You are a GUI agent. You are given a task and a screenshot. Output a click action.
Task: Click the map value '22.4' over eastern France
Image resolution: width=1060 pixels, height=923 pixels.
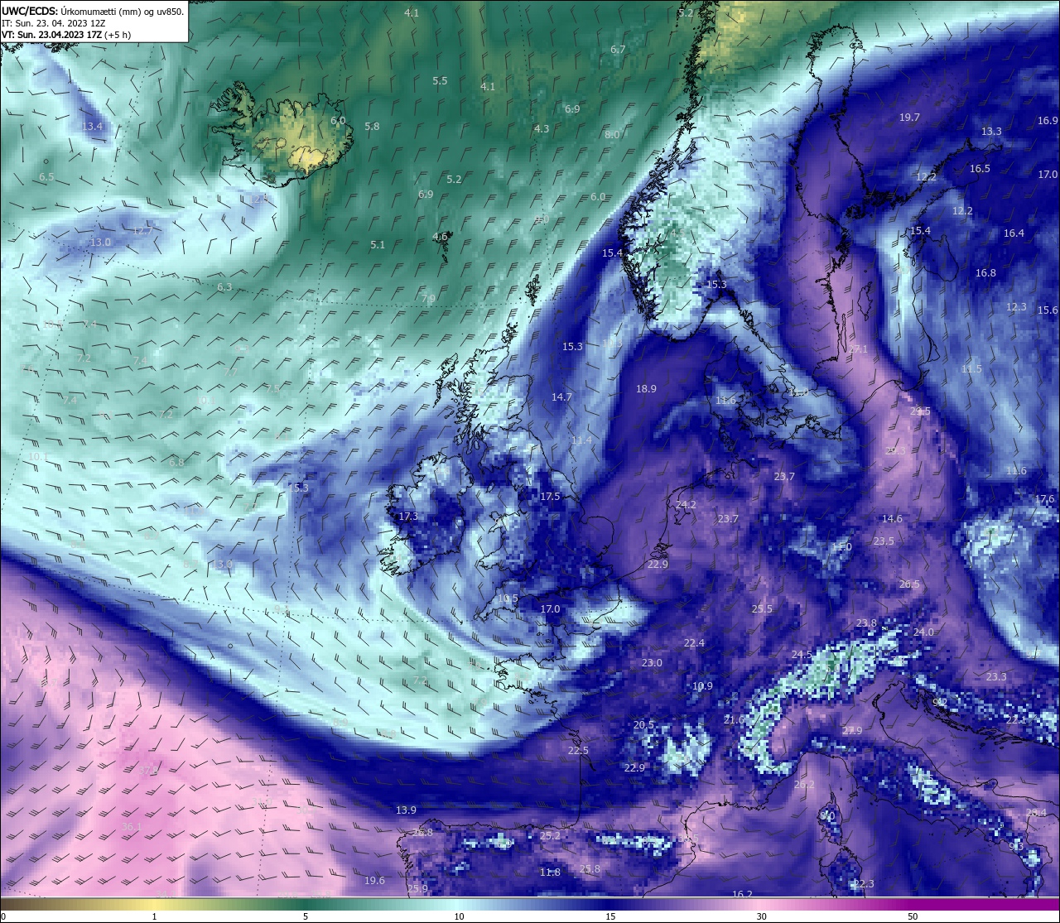pyautogui.click(x=694, y=644)
